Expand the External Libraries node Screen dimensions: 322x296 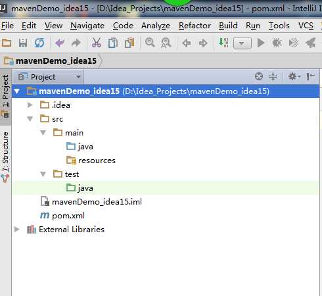point(17,230)
